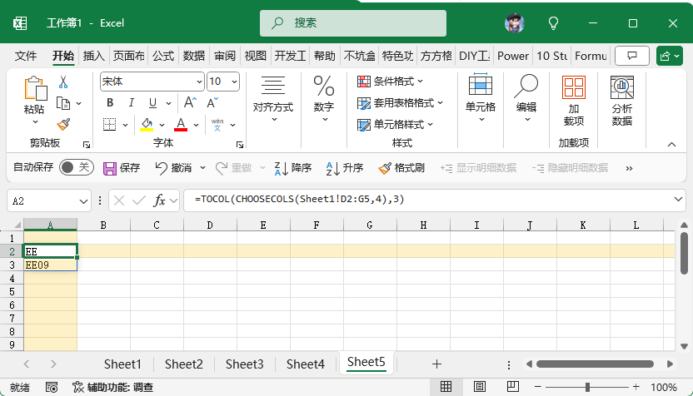Open fill color dropdown arrow

click(162, 125)
